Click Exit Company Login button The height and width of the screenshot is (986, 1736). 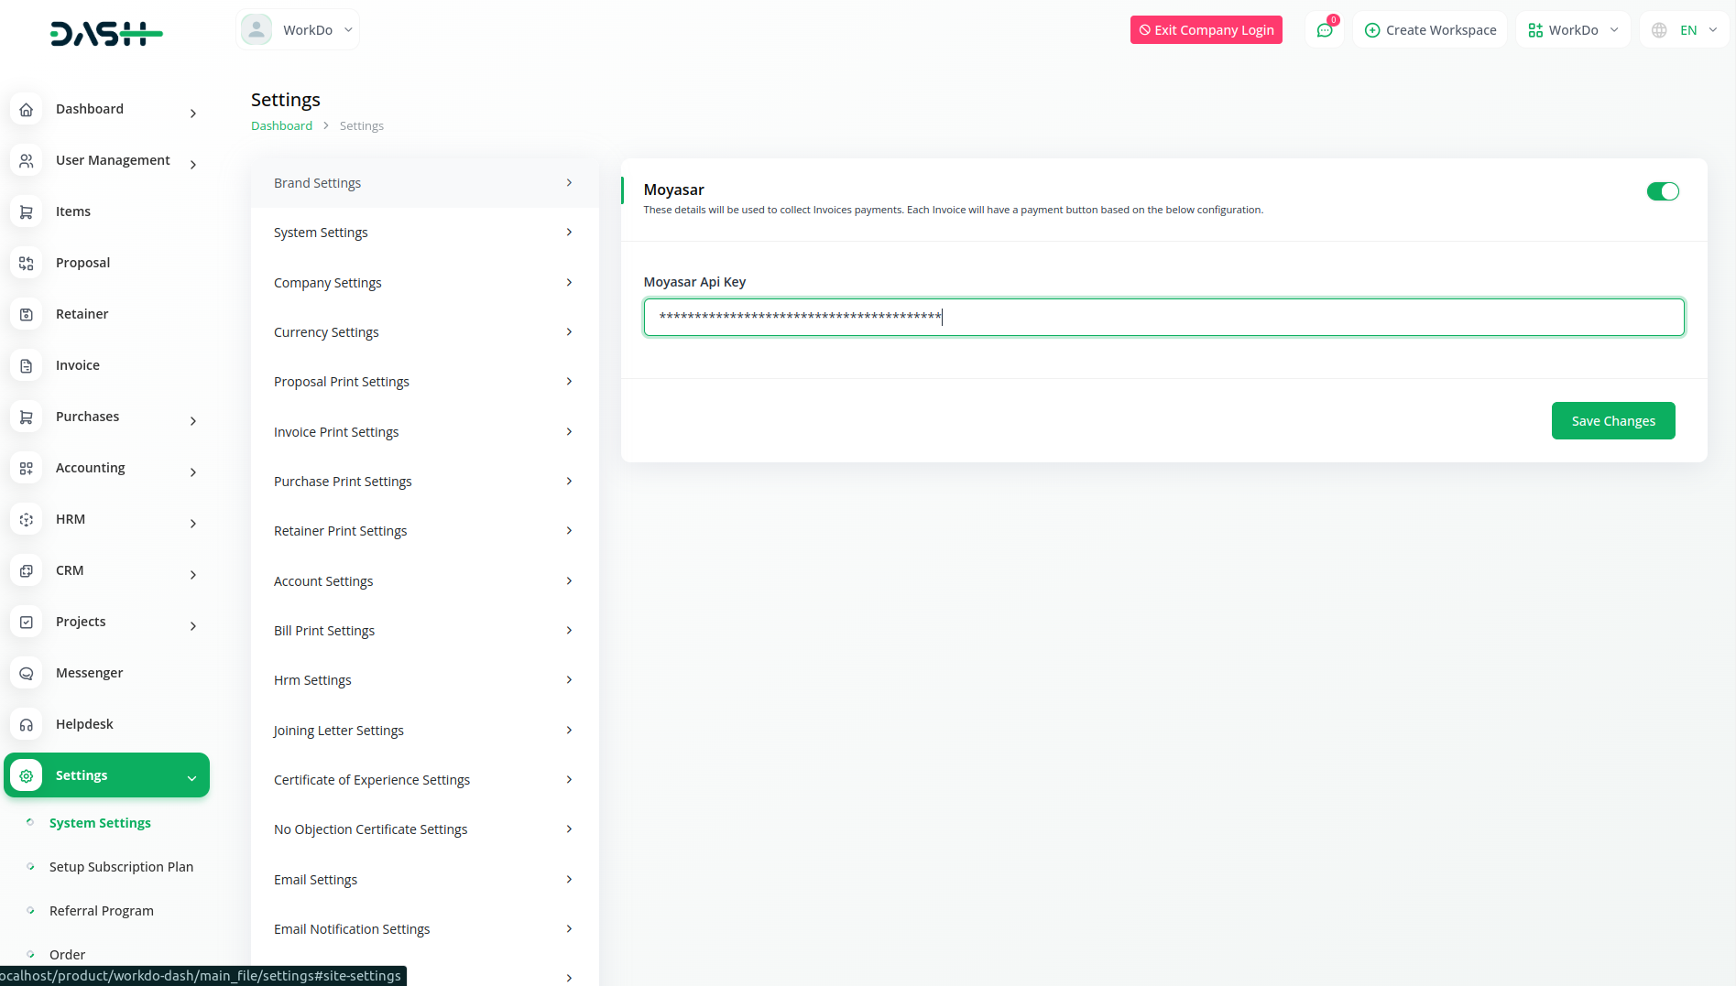[x=1206, y=30]
